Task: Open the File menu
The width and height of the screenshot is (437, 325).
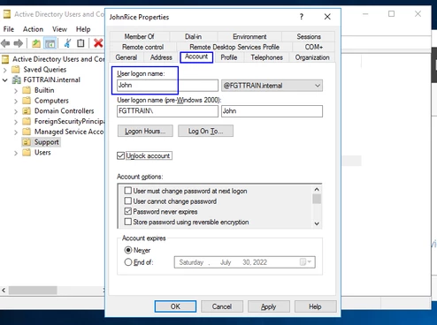Action: pyautogui.click(x=9, y=29)
